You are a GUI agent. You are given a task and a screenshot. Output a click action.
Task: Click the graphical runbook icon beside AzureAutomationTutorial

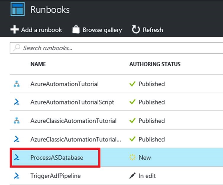(x=17, y=84)
